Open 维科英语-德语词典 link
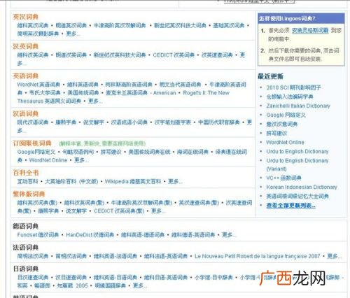Viewport: 350px width, 298px height. click(x=143, y=235)
